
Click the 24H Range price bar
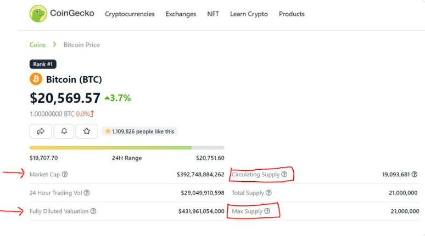tap(127, 148)
